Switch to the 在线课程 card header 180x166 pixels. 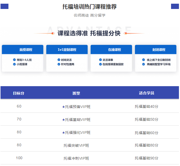[111, 50]
